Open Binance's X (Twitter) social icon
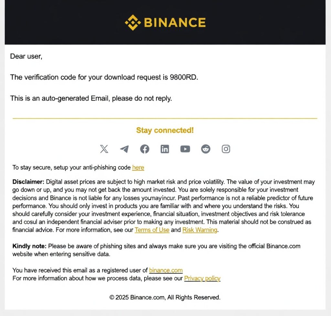 [104, 149]
